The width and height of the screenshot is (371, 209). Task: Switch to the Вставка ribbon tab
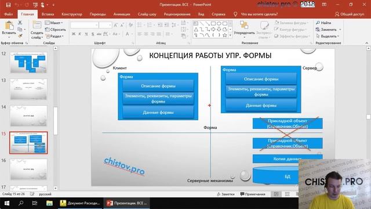(48, 14)
